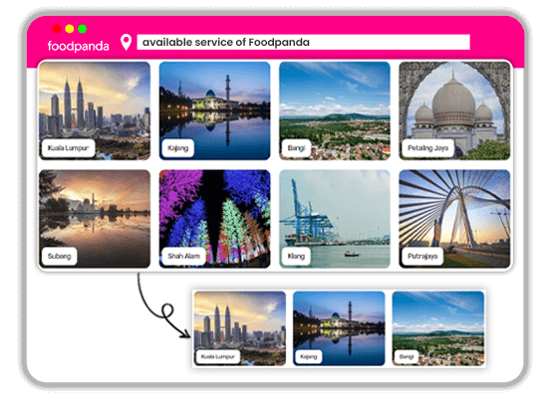
Task: Open the Kajang city card
Action: 214,111
